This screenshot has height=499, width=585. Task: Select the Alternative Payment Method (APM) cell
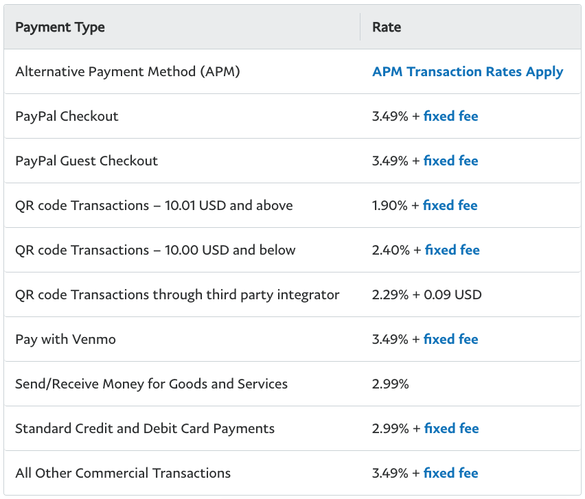click(128, 71)
